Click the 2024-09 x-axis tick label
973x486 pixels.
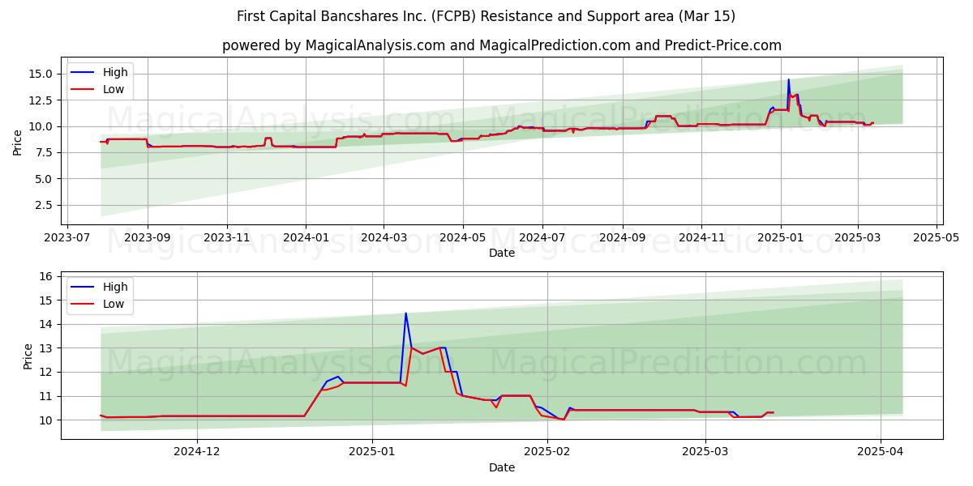622,238
